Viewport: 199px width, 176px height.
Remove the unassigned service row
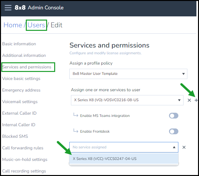(x=184, y=147)
